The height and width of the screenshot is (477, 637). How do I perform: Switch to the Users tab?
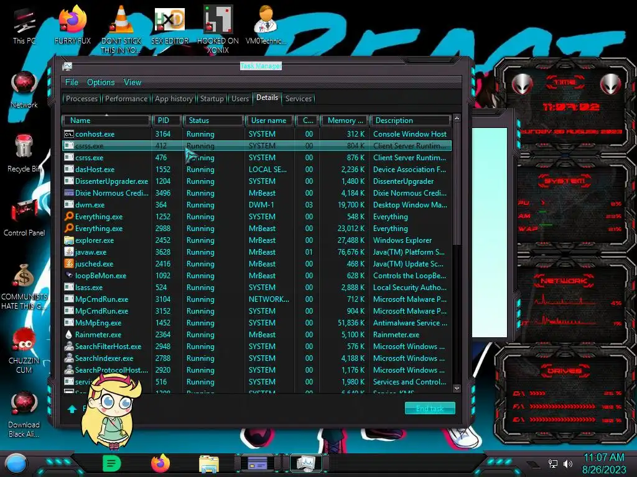[x=240, y=99]
